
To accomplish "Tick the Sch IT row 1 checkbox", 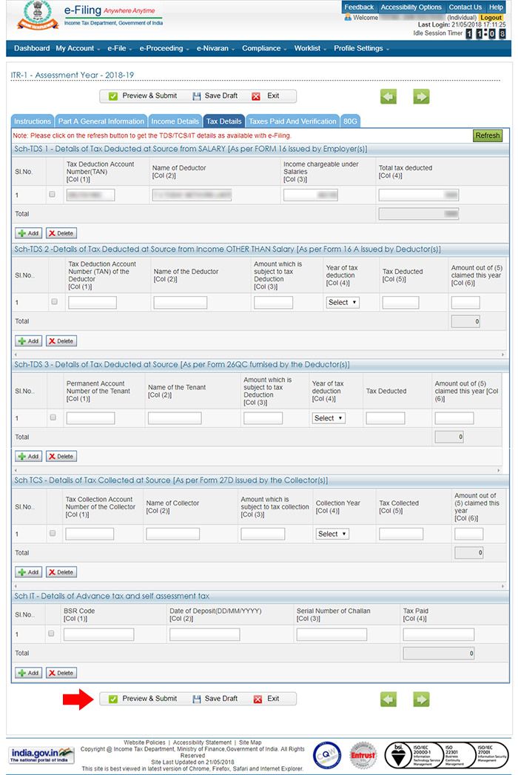I will [x=51, y=634].
